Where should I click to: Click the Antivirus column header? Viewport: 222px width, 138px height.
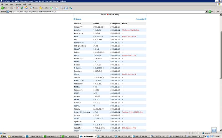tap(77, 24)
